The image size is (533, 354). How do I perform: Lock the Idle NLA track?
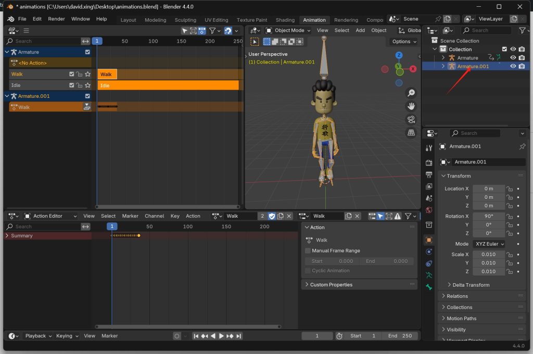pos(79,85)
